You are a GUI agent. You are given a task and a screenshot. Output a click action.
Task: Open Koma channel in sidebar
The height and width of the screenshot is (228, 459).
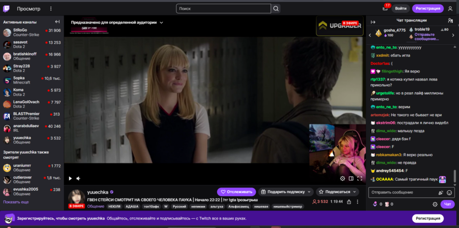(32, 92)
